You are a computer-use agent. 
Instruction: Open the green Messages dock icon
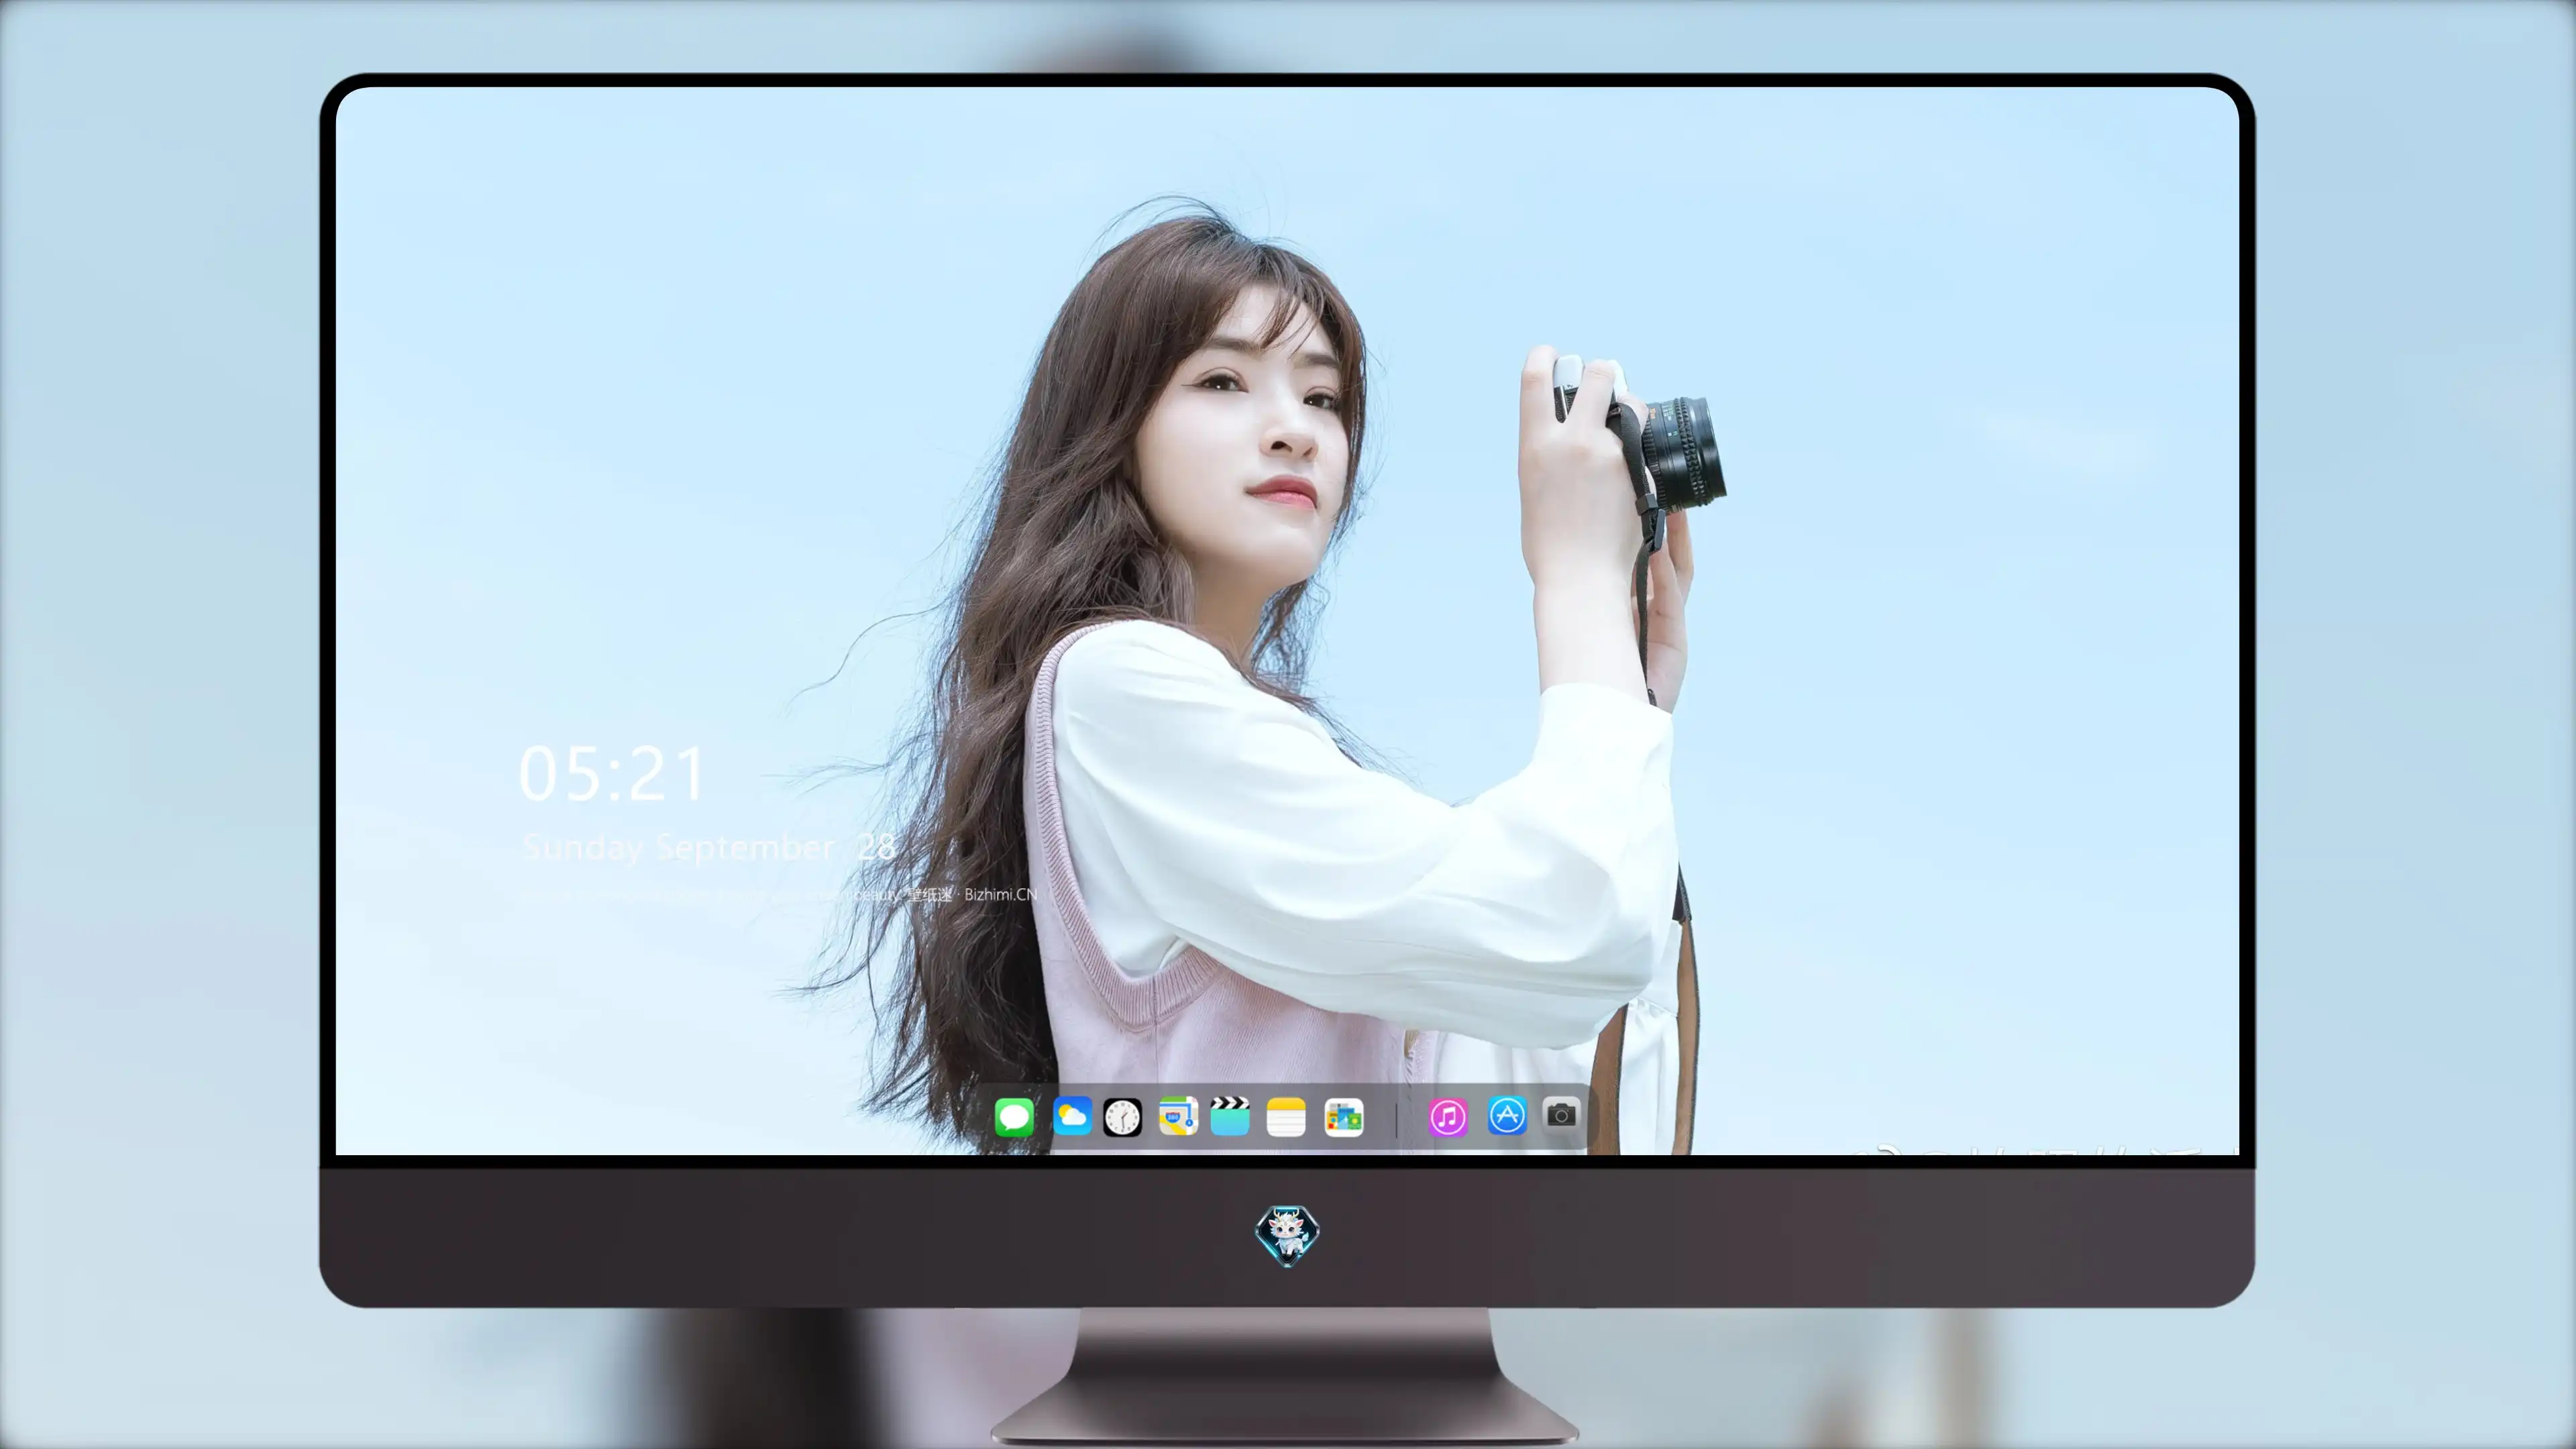tap(1014, 1117)
